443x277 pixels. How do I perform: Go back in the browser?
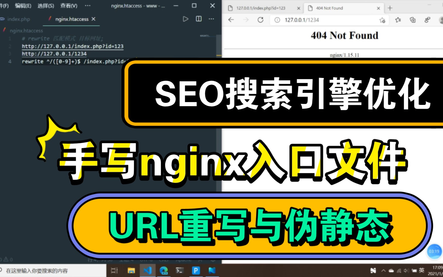[x=231, y=20]
